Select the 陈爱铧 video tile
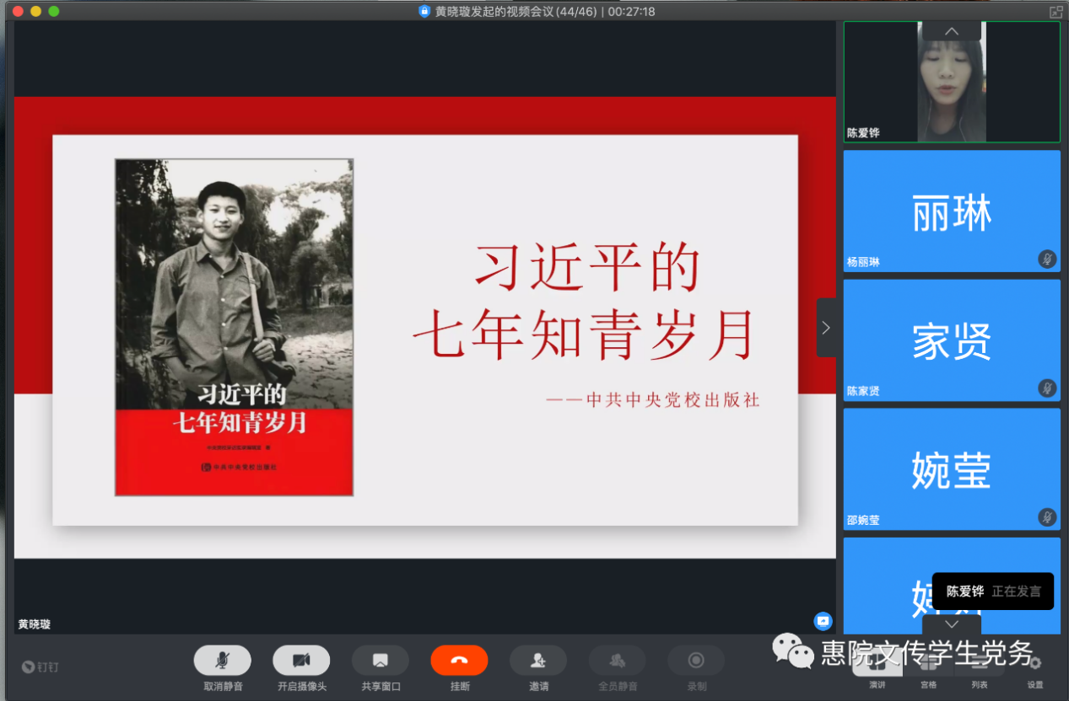 pyautogui.click(x=952, y=82)
